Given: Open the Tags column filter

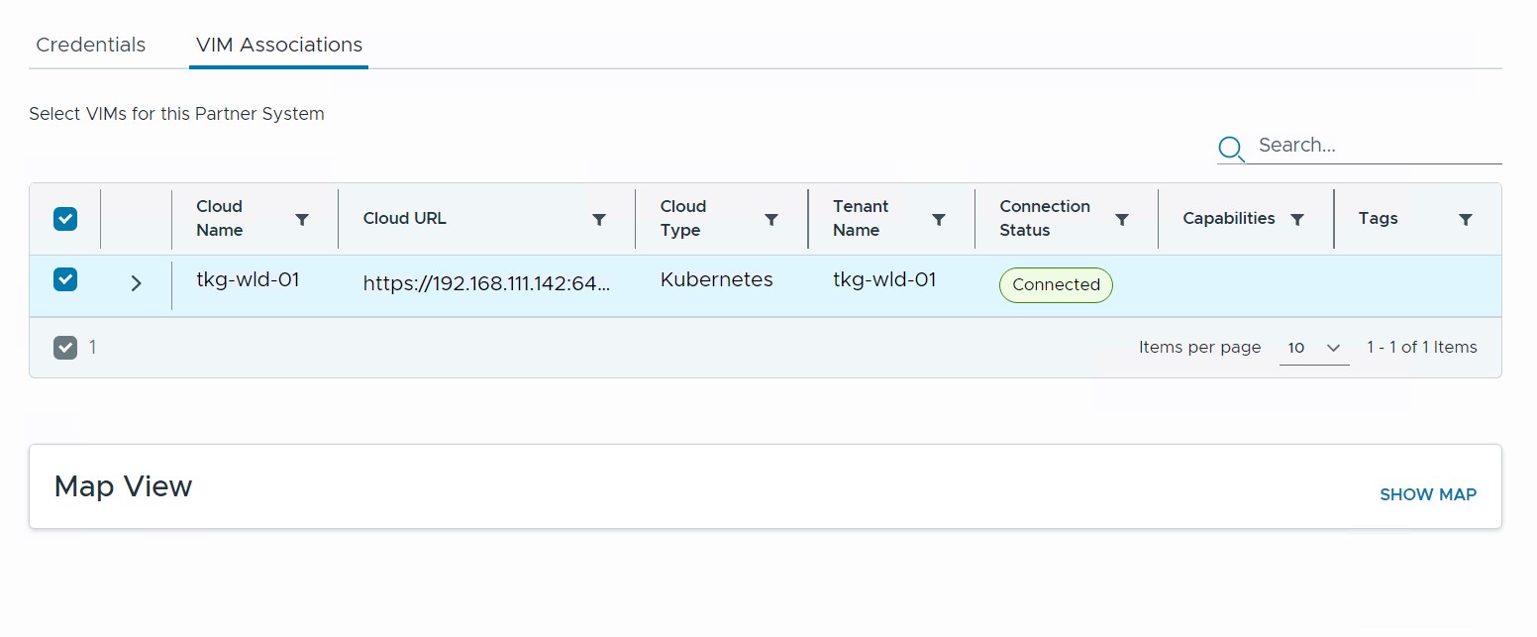Looking at the screenshot, I should (1466, 220).
